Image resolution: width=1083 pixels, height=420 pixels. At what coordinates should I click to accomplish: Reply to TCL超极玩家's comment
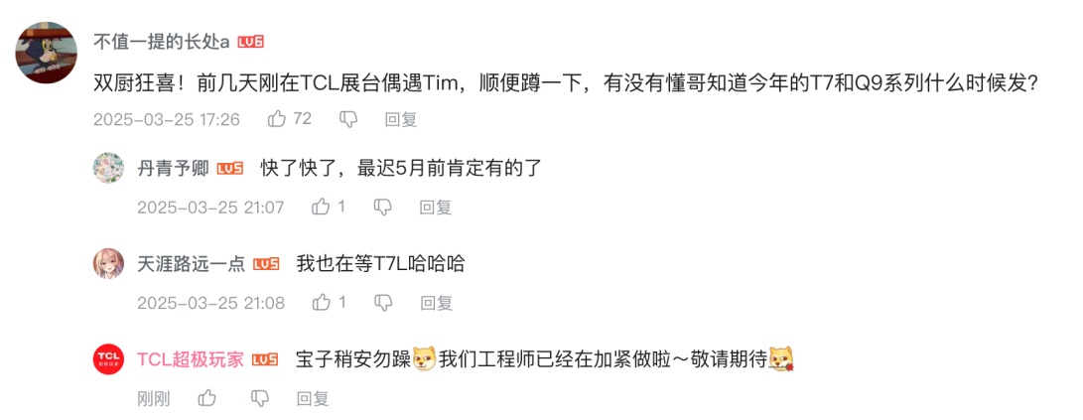click(313, 398)
